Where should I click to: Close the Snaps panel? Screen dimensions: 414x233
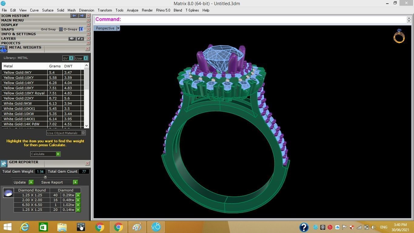click(x=88, y=29)
